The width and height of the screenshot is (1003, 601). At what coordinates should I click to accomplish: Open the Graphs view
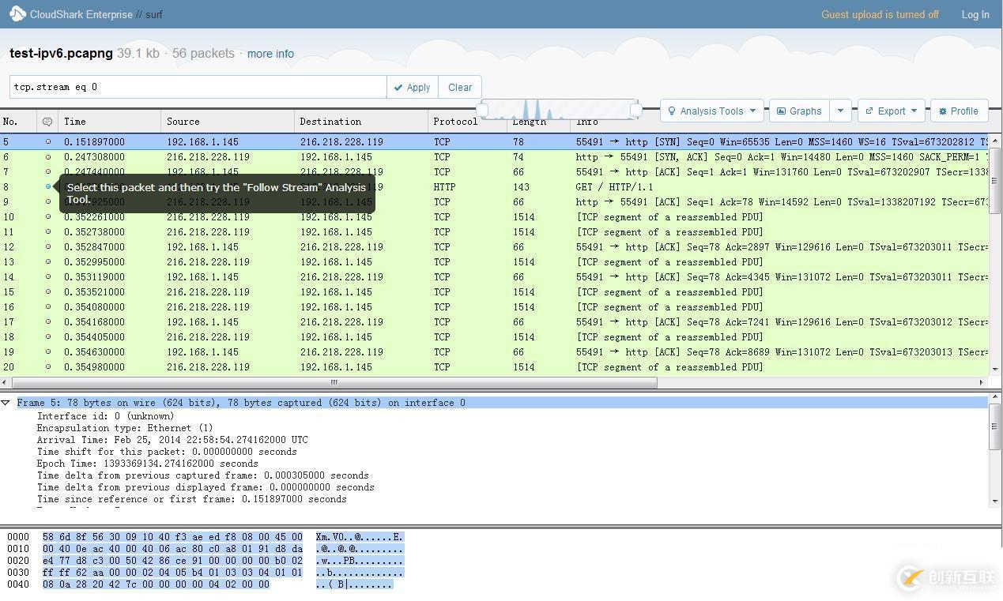click(x=799, y=111)
